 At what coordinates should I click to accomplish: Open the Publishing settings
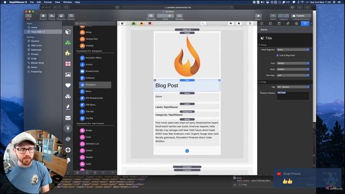36,72
